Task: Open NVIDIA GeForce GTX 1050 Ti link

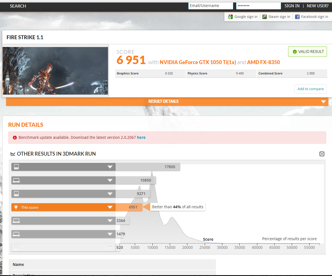Action: pyautogui.click(x=198, y=62)
